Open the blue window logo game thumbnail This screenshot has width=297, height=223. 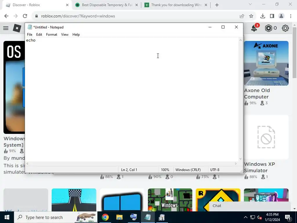coord(122,200)
